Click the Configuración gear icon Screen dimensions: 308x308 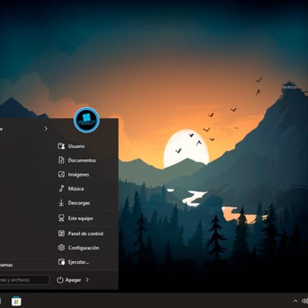[x=62, y=248]
